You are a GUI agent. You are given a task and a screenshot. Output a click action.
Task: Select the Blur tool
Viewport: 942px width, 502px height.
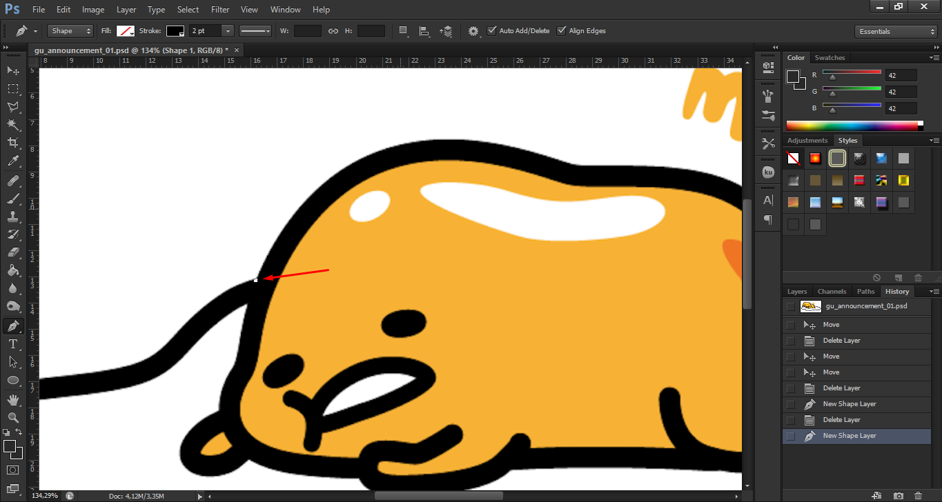(13, 288)
